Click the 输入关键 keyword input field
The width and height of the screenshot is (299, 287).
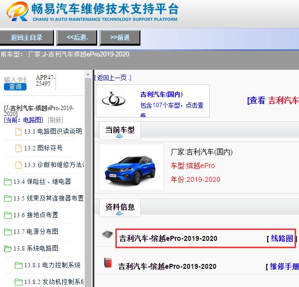(15, 79)
